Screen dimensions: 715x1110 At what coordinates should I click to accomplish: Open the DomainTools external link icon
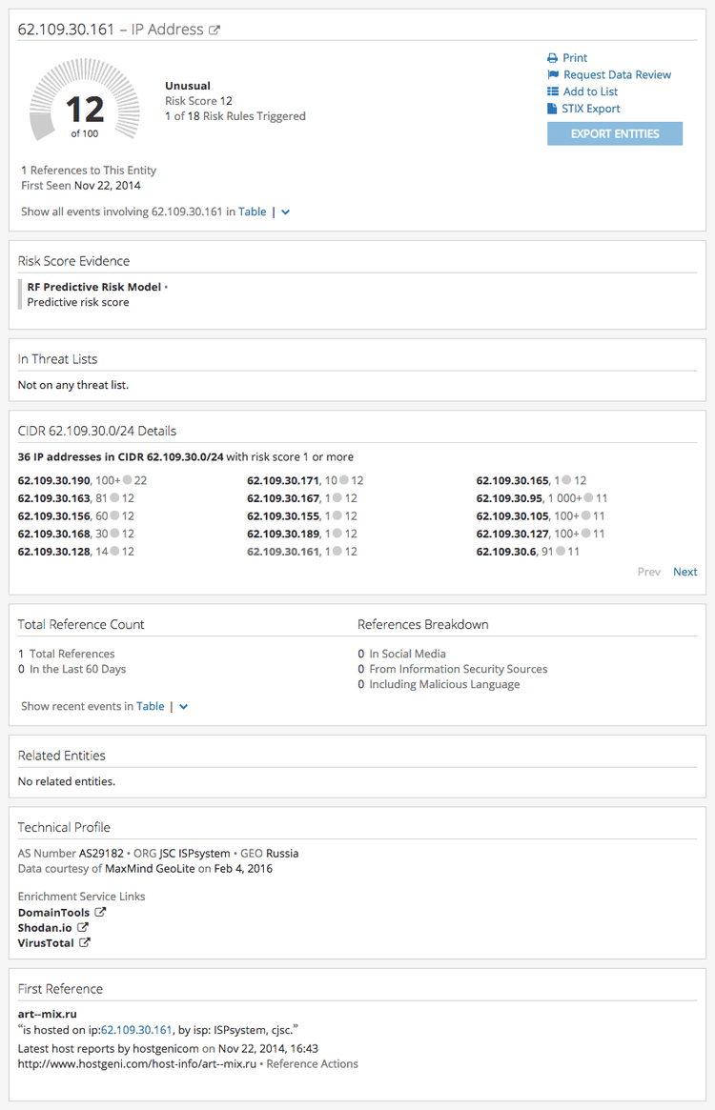tap(100, 913)
